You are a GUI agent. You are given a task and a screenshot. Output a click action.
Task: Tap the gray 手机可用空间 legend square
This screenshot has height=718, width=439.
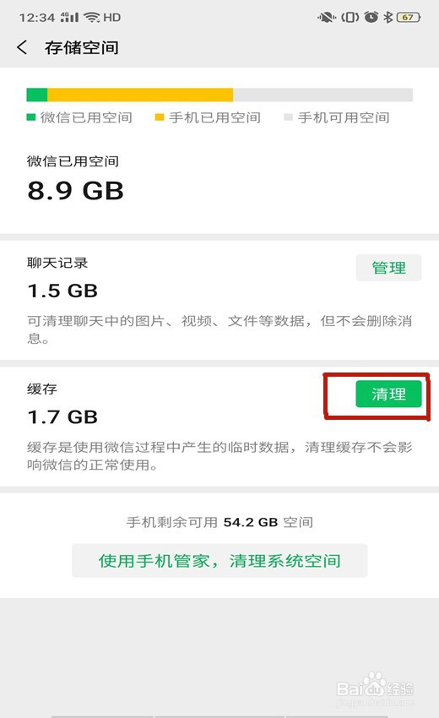(x=288, y=117)
